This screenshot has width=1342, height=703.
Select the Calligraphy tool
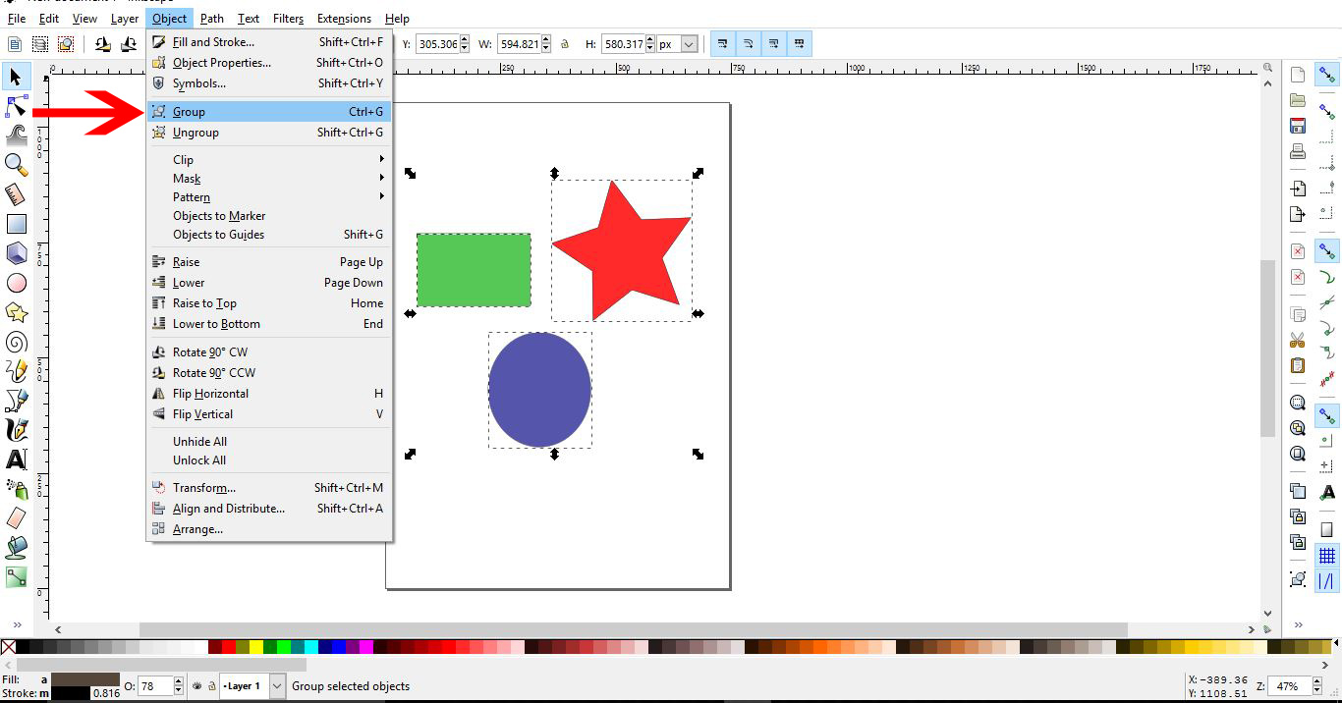point(16,430)
